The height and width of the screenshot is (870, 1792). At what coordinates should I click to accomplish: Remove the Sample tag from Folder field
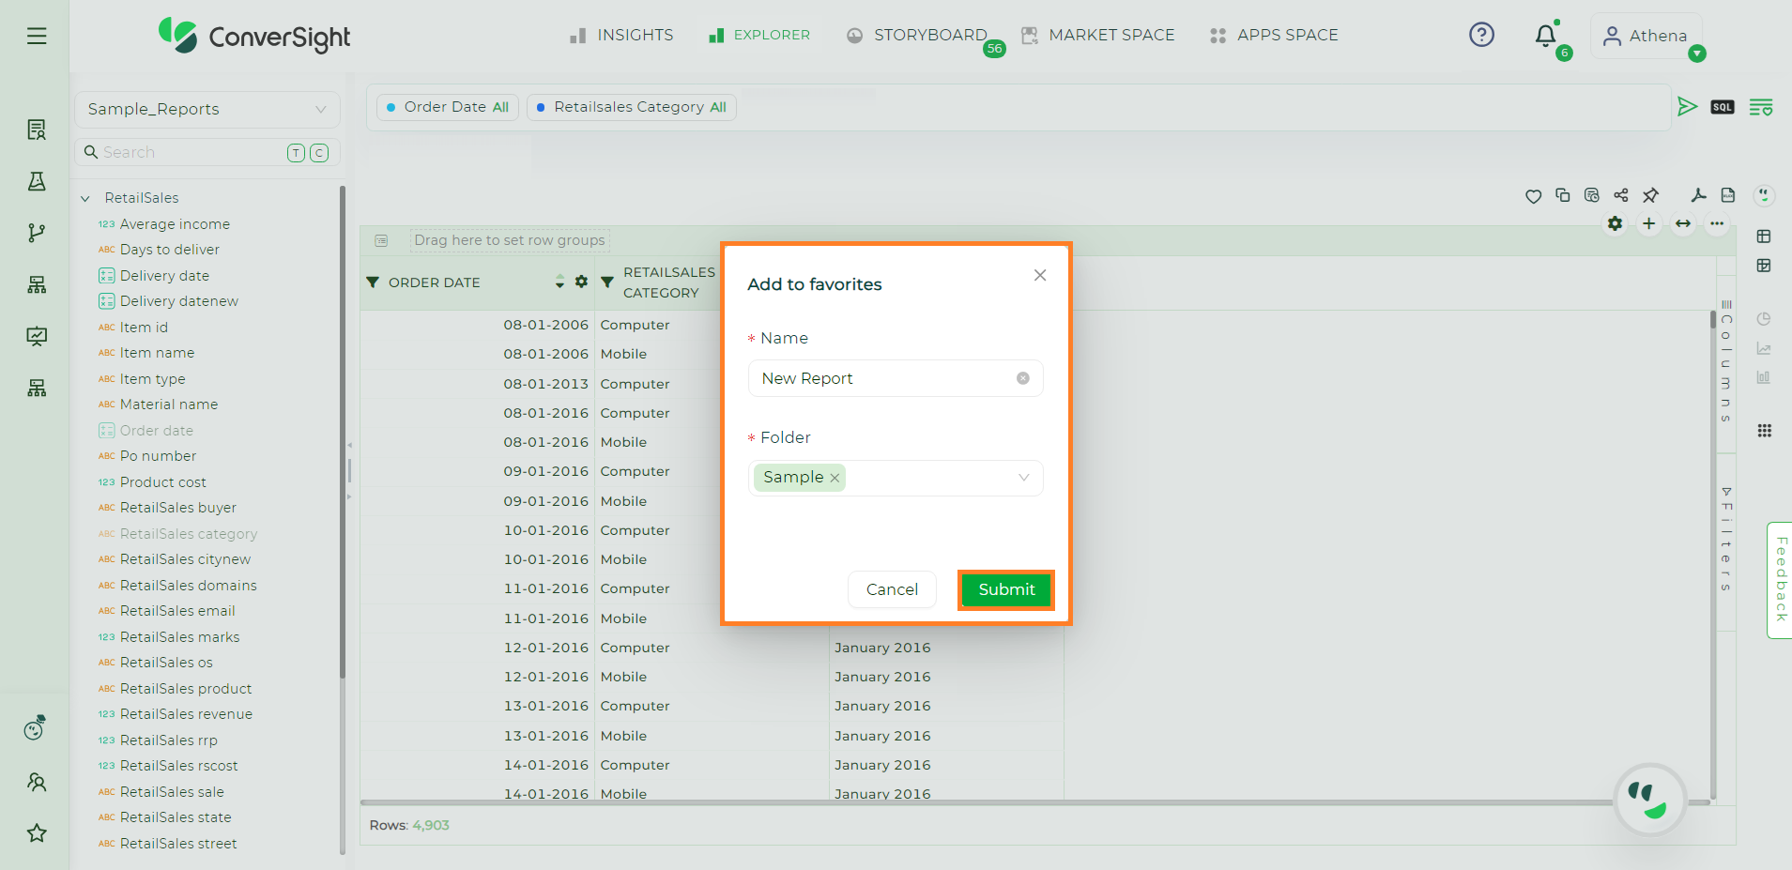point(835,478)
